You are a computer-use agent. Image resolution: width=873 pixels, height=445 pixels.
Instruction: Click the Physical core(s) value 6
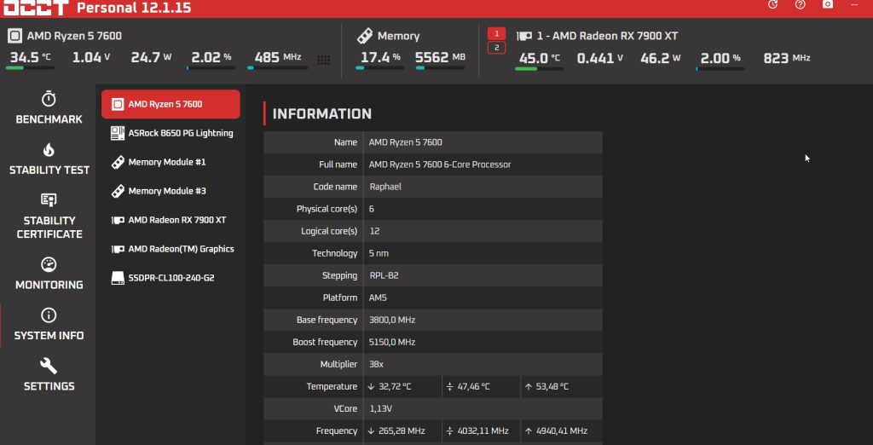[x=372, y=209]
